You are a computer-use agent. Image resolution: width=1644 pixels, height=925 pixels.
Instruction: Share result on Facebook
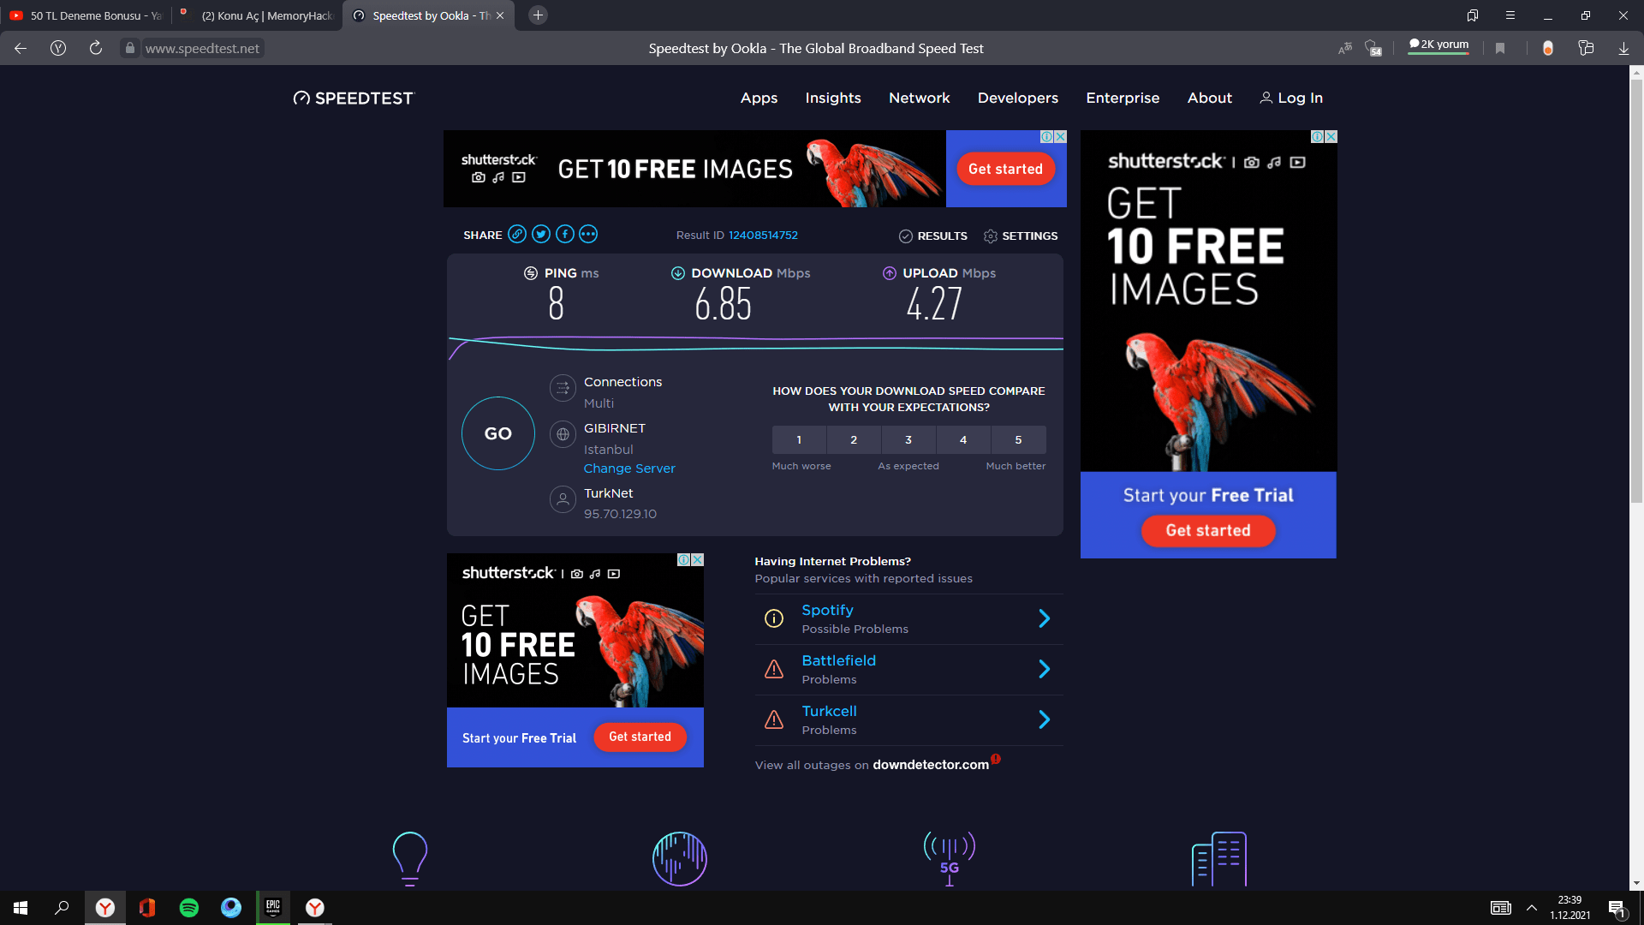pyautogui.click(x=564, y=235)
